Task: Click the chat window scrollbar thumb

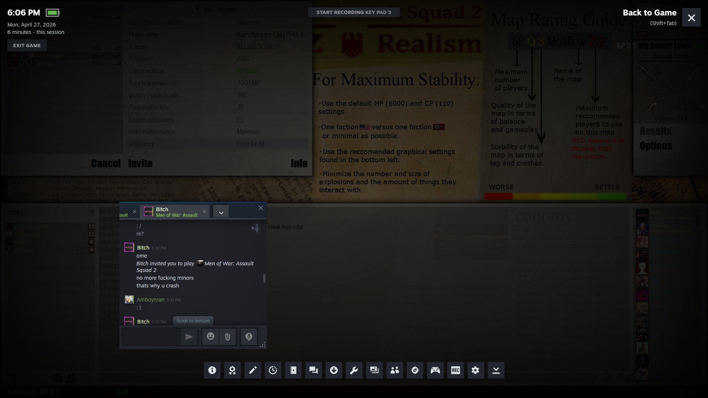Action: (x=264, y=278)
